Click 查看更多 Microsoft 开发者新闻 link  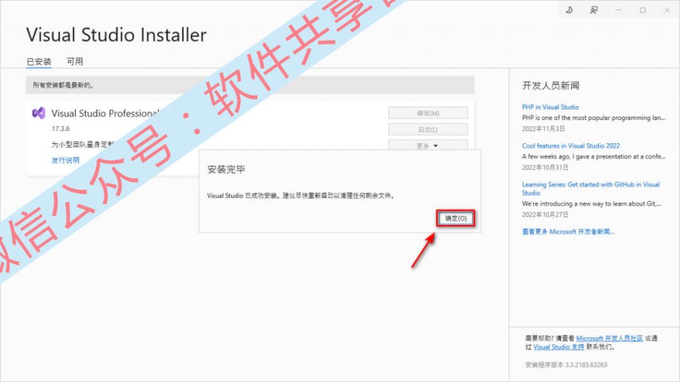click(568, 231)
